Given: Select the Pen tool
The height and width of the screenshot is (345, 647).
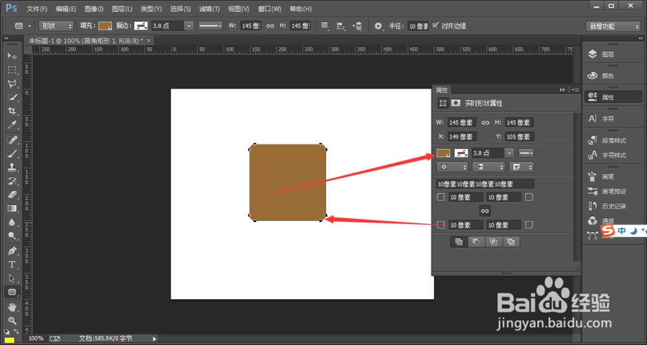Looking at the screenshot, I should pos(12,250).
